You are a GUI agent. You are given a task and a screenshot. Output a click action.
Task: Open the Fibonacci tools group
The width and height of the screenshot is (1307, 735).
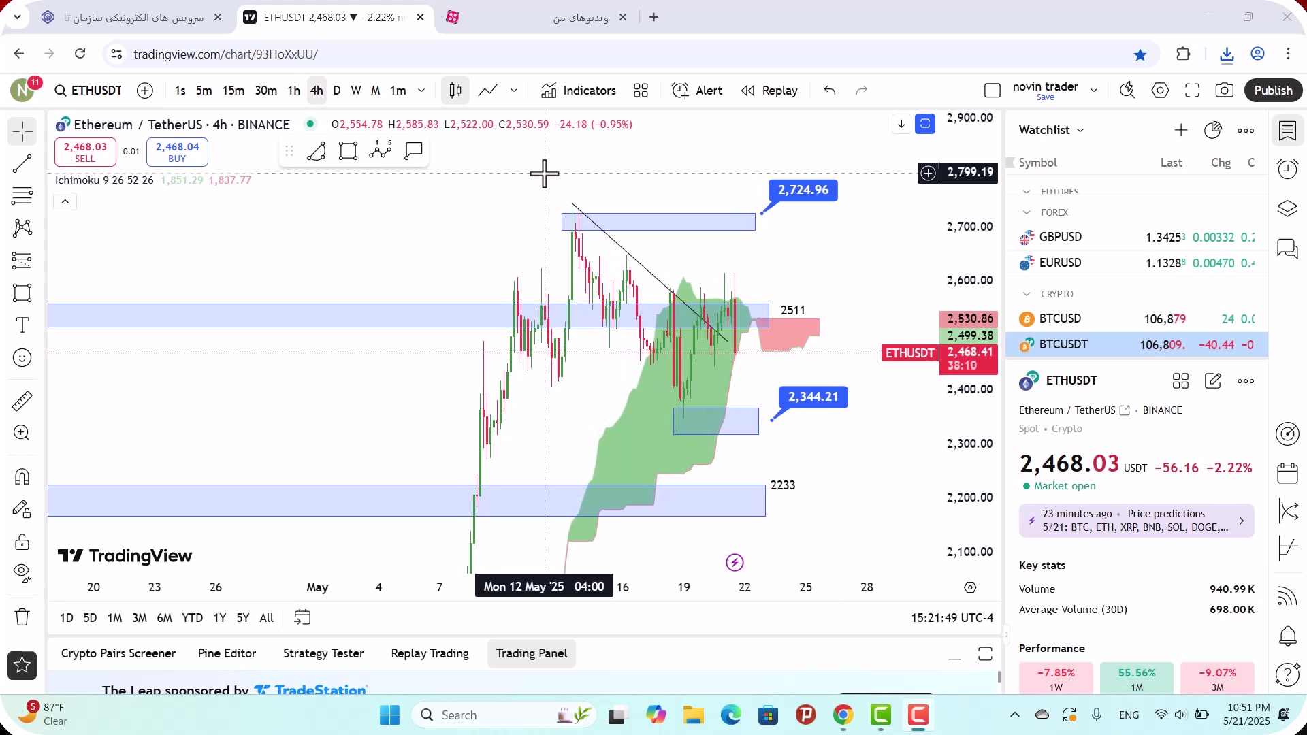[22, 196]
